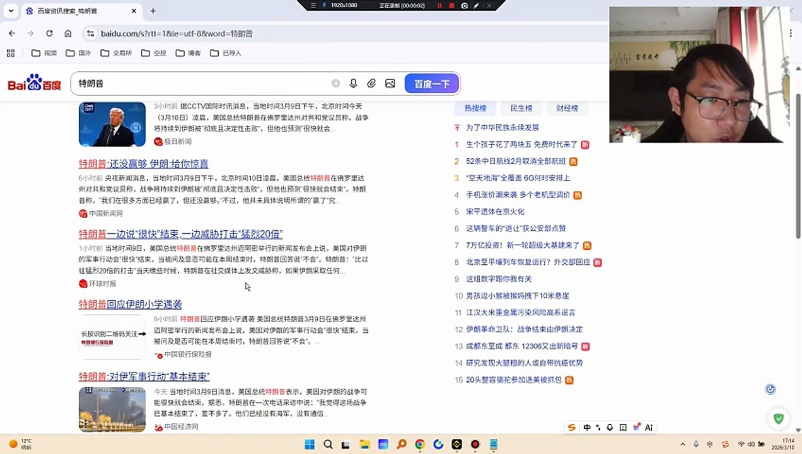Go to browser home page icon
Image resolution: width=802 pixels, height=454 pixels.
68,33
